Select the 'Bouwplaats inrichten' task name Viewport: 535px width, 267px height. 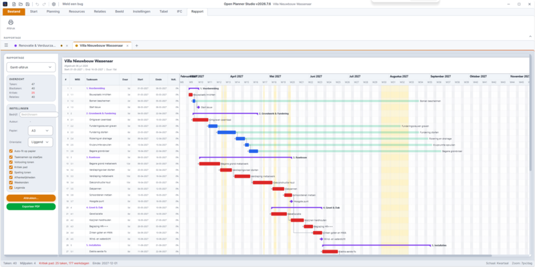click(100, 94)
